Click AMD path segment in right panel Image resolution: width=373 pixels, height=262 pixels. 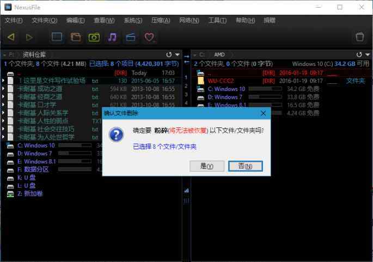click(219, 55)
